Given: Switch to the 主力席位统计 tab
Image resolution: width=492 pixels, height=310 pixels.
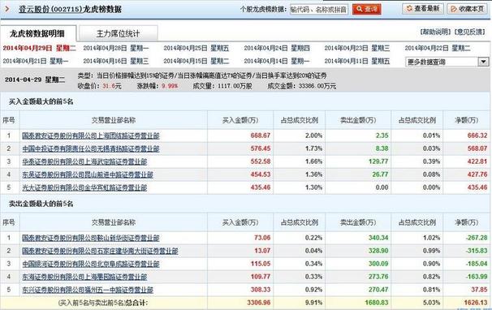Looking at the screenshot, I should pos(118,33).
